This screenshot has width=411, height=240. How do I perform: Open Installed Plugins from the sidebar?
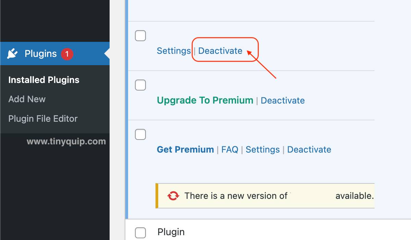point(44,80)
